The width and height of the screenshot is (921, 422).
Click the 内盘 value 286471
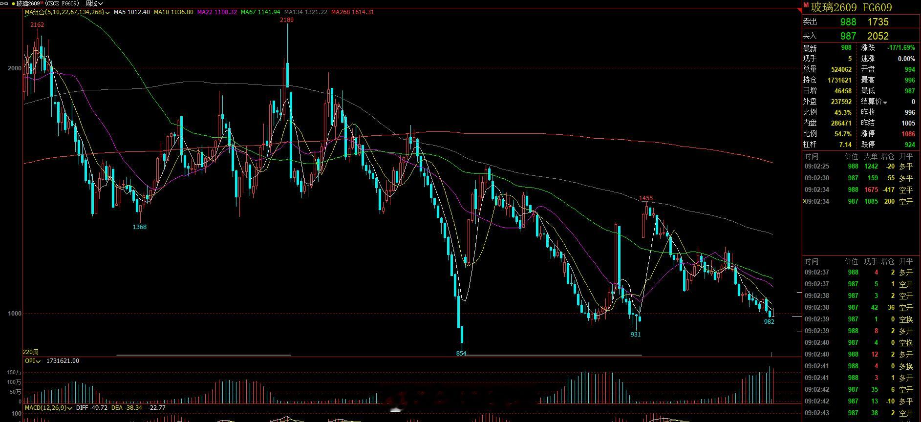coord(841,123)
